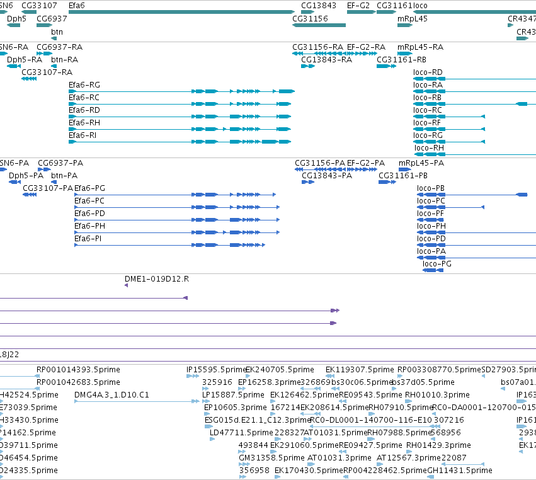Select the mRpL45 gene label
This screenshot has width=536, height=480.
pyautogui.click(x=413, y=18)
